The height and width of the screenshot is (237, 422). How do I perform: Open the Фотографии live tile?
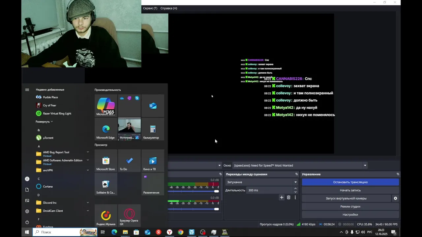click(129, 129)
